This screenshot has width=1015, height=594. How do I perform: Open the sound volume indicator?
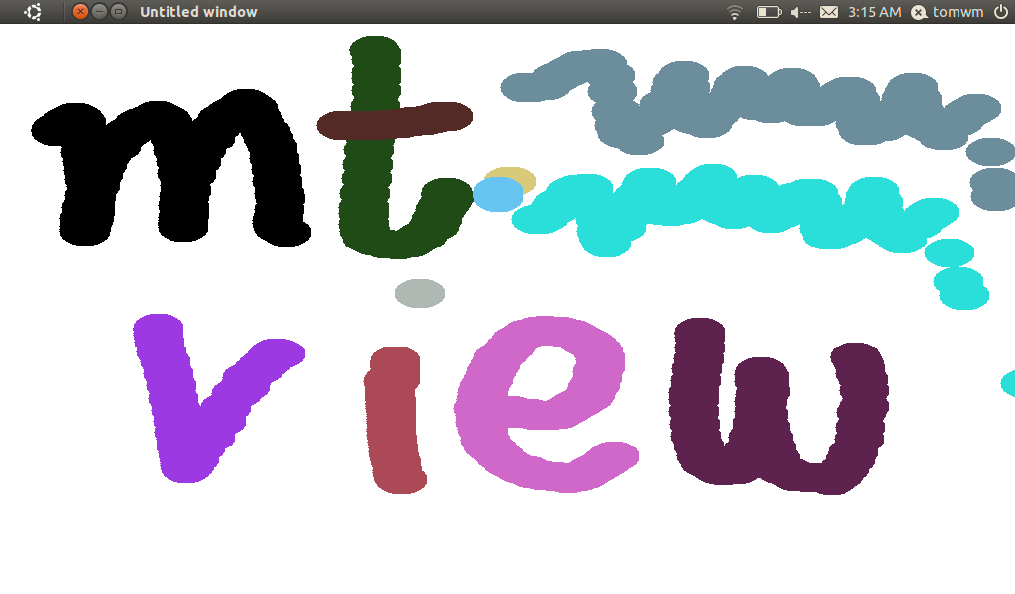800,12
